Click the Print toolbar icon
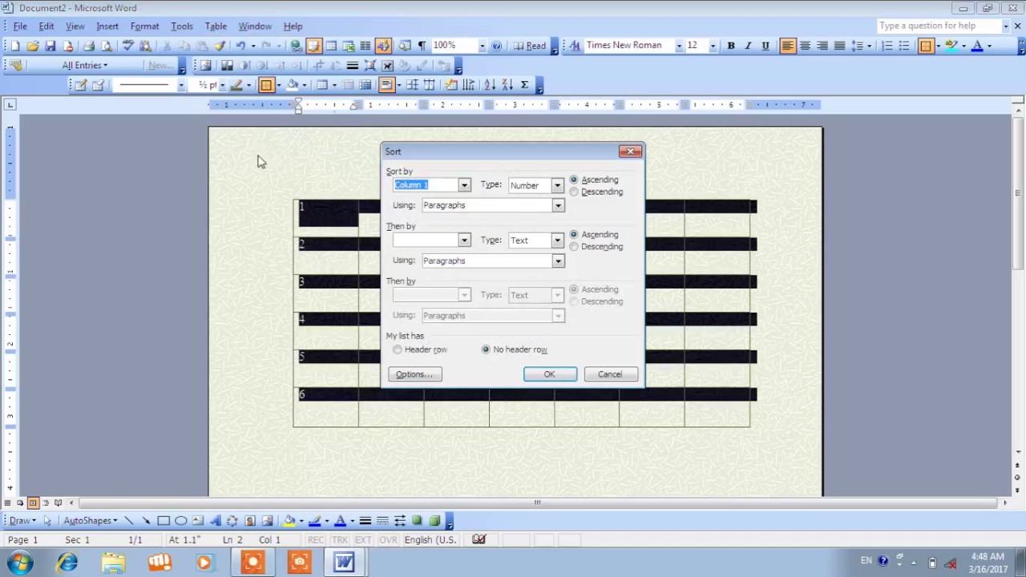1026x577 pixels. tap(88, 46)
